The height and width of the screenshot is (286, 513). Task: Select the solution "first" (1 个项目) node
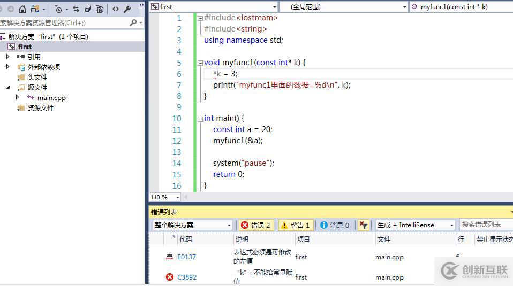[48, 36]
